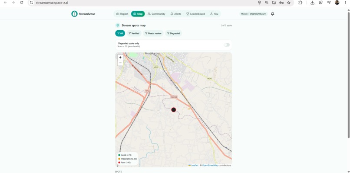Click the Track 3 OneAquaHealth badge

click(x=253, y=14)
